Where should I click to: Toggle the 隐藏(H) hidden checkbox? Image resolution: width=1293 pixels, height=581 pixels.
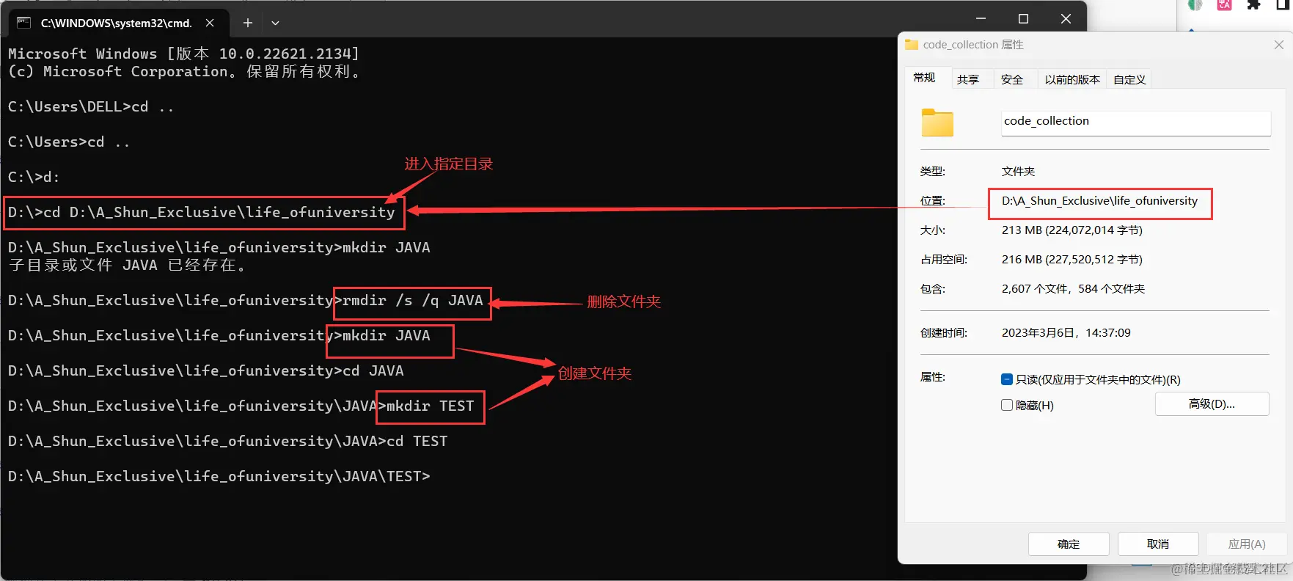1007,405
